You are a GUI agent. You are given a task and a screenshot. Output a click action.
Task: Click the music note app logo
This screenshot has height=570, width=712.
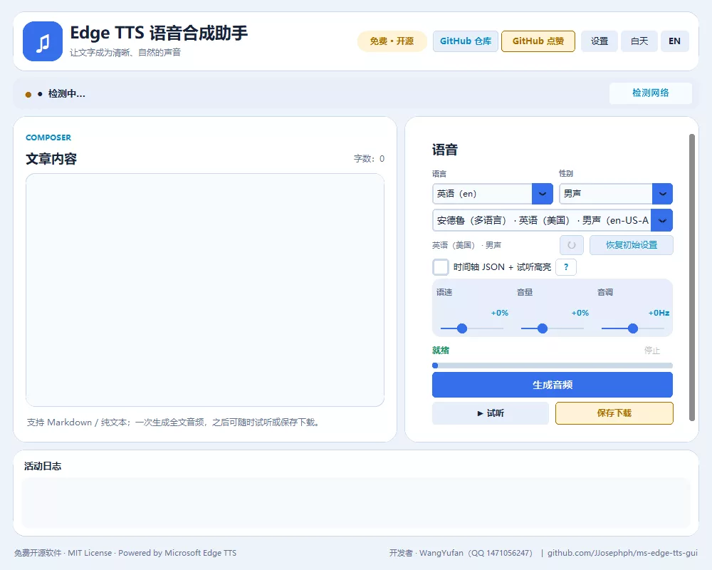coord(43,41)
